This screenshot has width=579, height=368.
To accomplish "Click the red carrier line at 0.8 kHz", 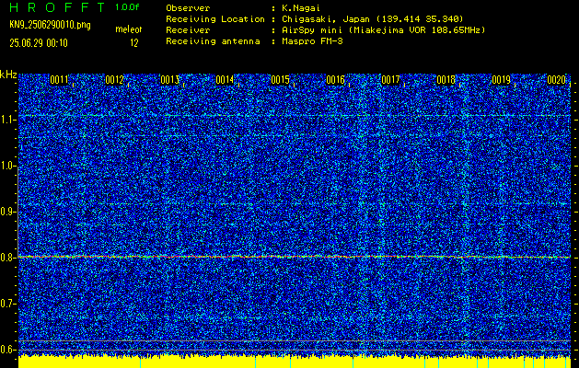I will coord(295,257).
